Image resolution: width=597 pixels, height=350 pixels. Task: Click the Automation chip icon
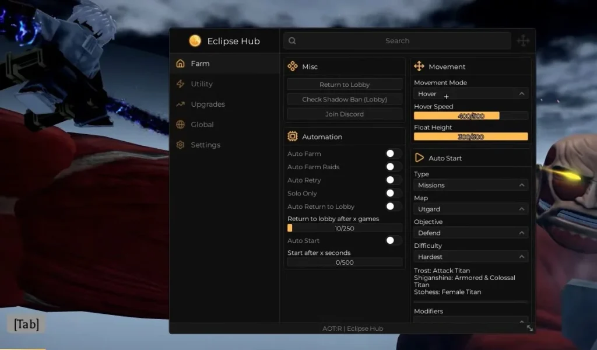[293, 136]
